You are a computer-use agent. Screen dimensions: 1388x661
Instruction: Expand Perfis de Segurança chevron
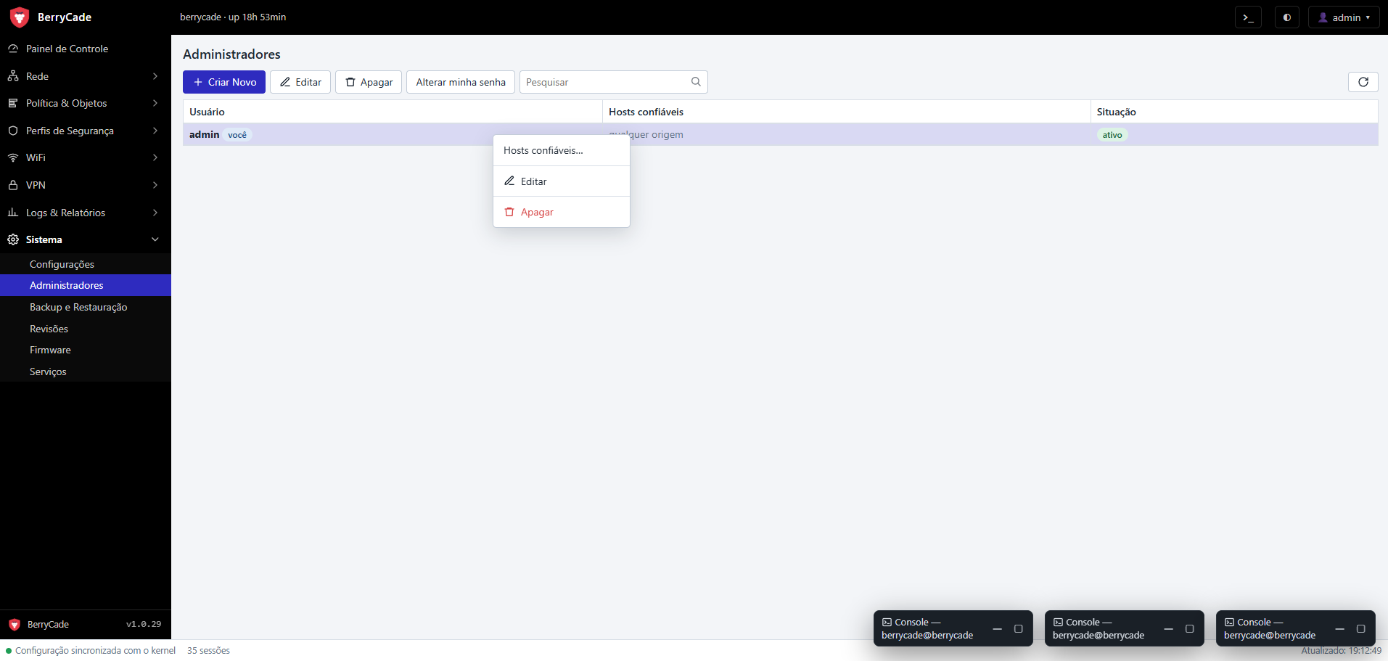tap(155, 131)
